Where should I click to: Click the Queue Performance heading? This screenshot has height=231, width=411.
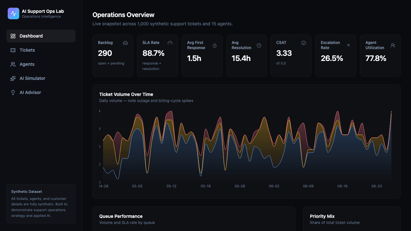[121, 216]
